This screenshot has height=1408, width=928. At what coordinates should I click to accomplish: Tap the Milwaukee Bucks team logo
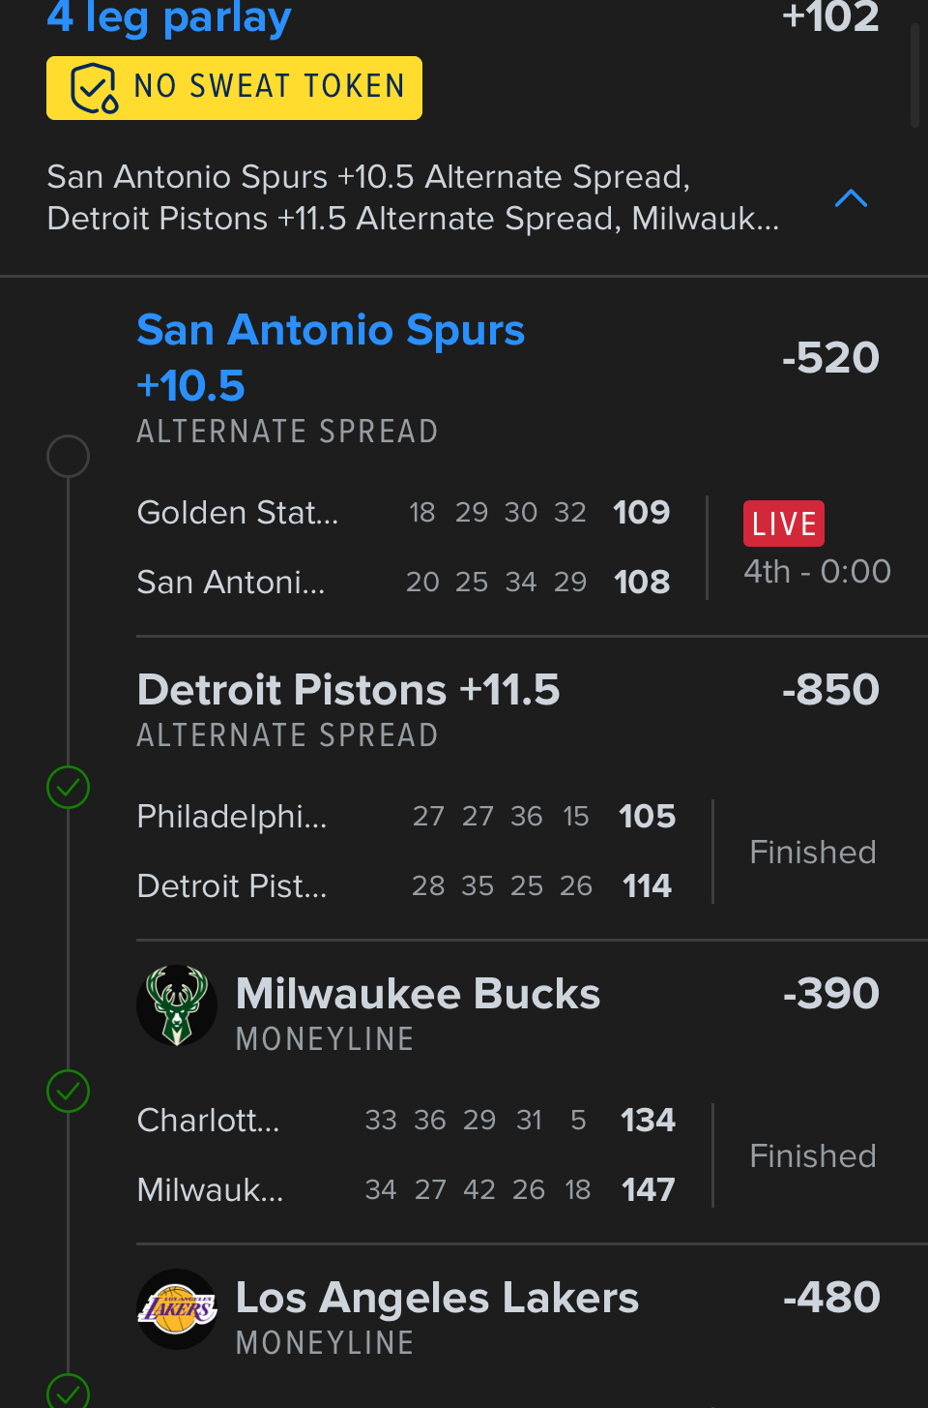(x=177, y=1005)
